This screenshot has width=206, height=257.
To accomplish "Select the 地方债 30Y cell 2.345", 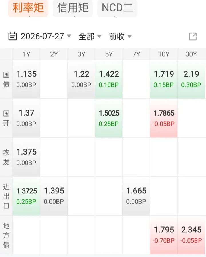I will [191, 235].
